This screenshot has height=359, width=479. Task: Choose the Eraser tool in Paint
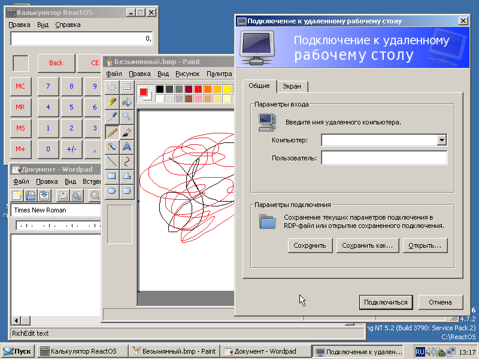112,102
